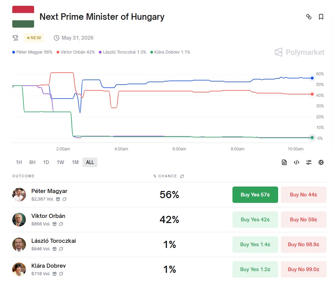Click gift icon under Péter Magyar
333x281 pixels.
(x=58, y=199)
